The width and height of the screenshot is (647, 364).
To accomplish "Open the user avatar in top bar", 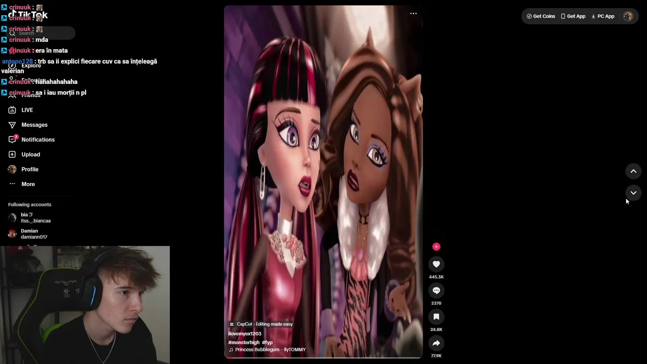I will pos(628,16).
